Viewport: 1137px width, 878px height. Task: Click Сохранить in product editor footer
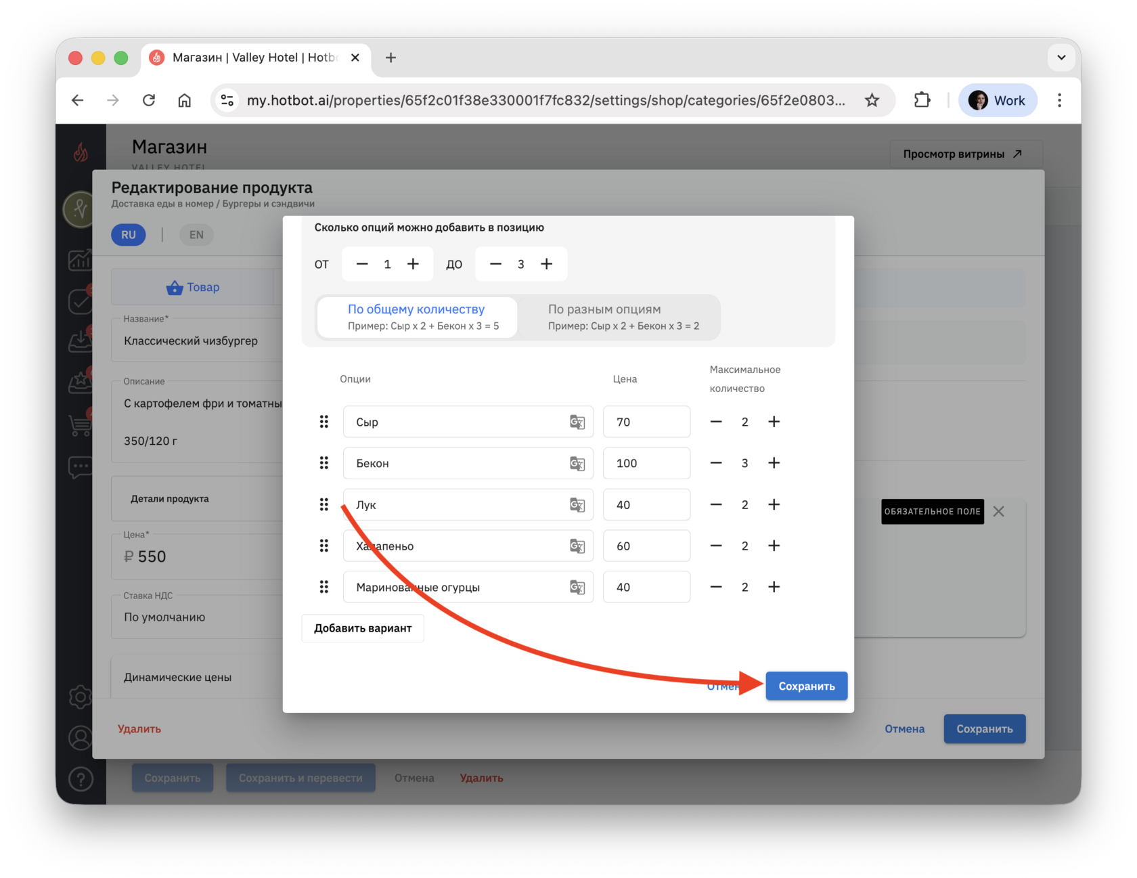[x=984, y=728]
